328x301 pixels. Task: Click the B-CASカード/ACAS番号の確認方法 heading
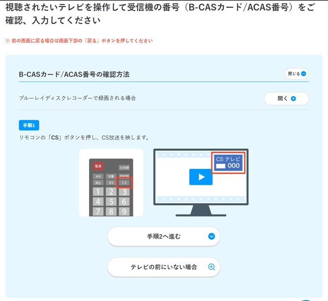74,74
